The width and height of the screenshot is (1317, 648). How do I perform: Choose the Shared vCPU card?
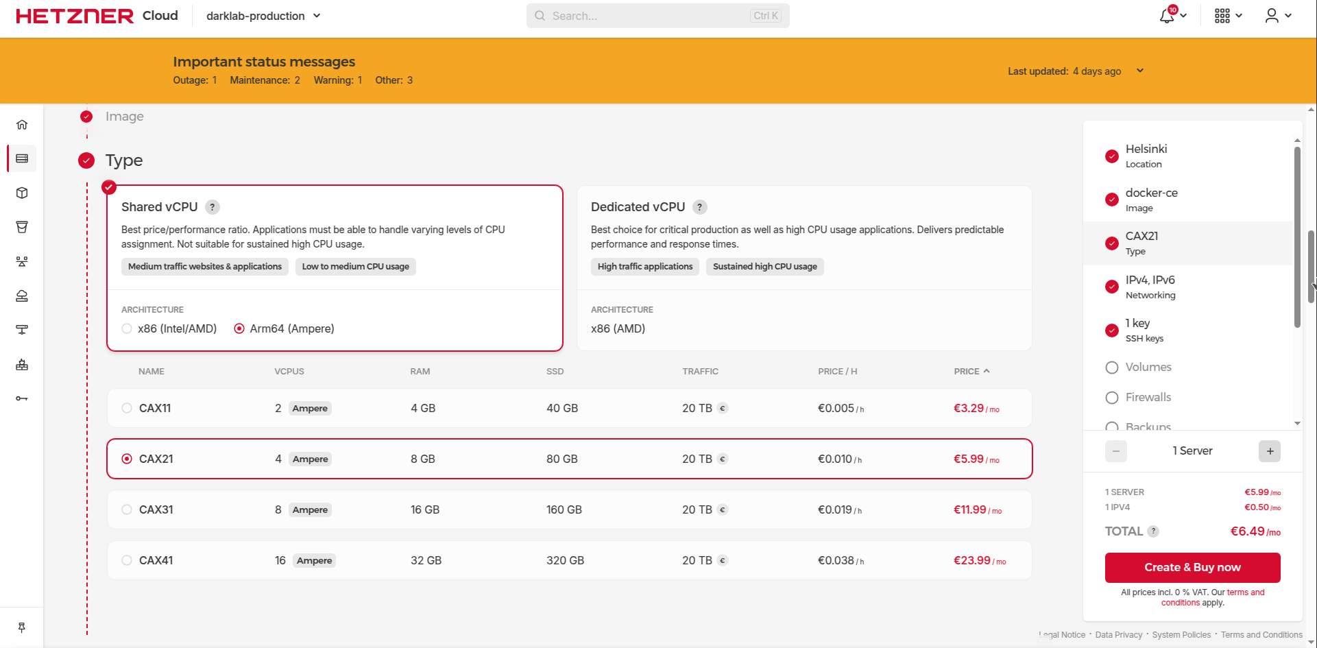pyautogui.click(x=335, y=268)
